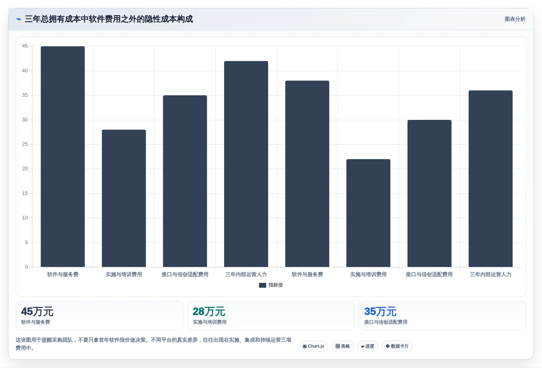Viewport: 542px width, 368px height.
Task: Click the y-axis label 0
Action: pos(26,267)
